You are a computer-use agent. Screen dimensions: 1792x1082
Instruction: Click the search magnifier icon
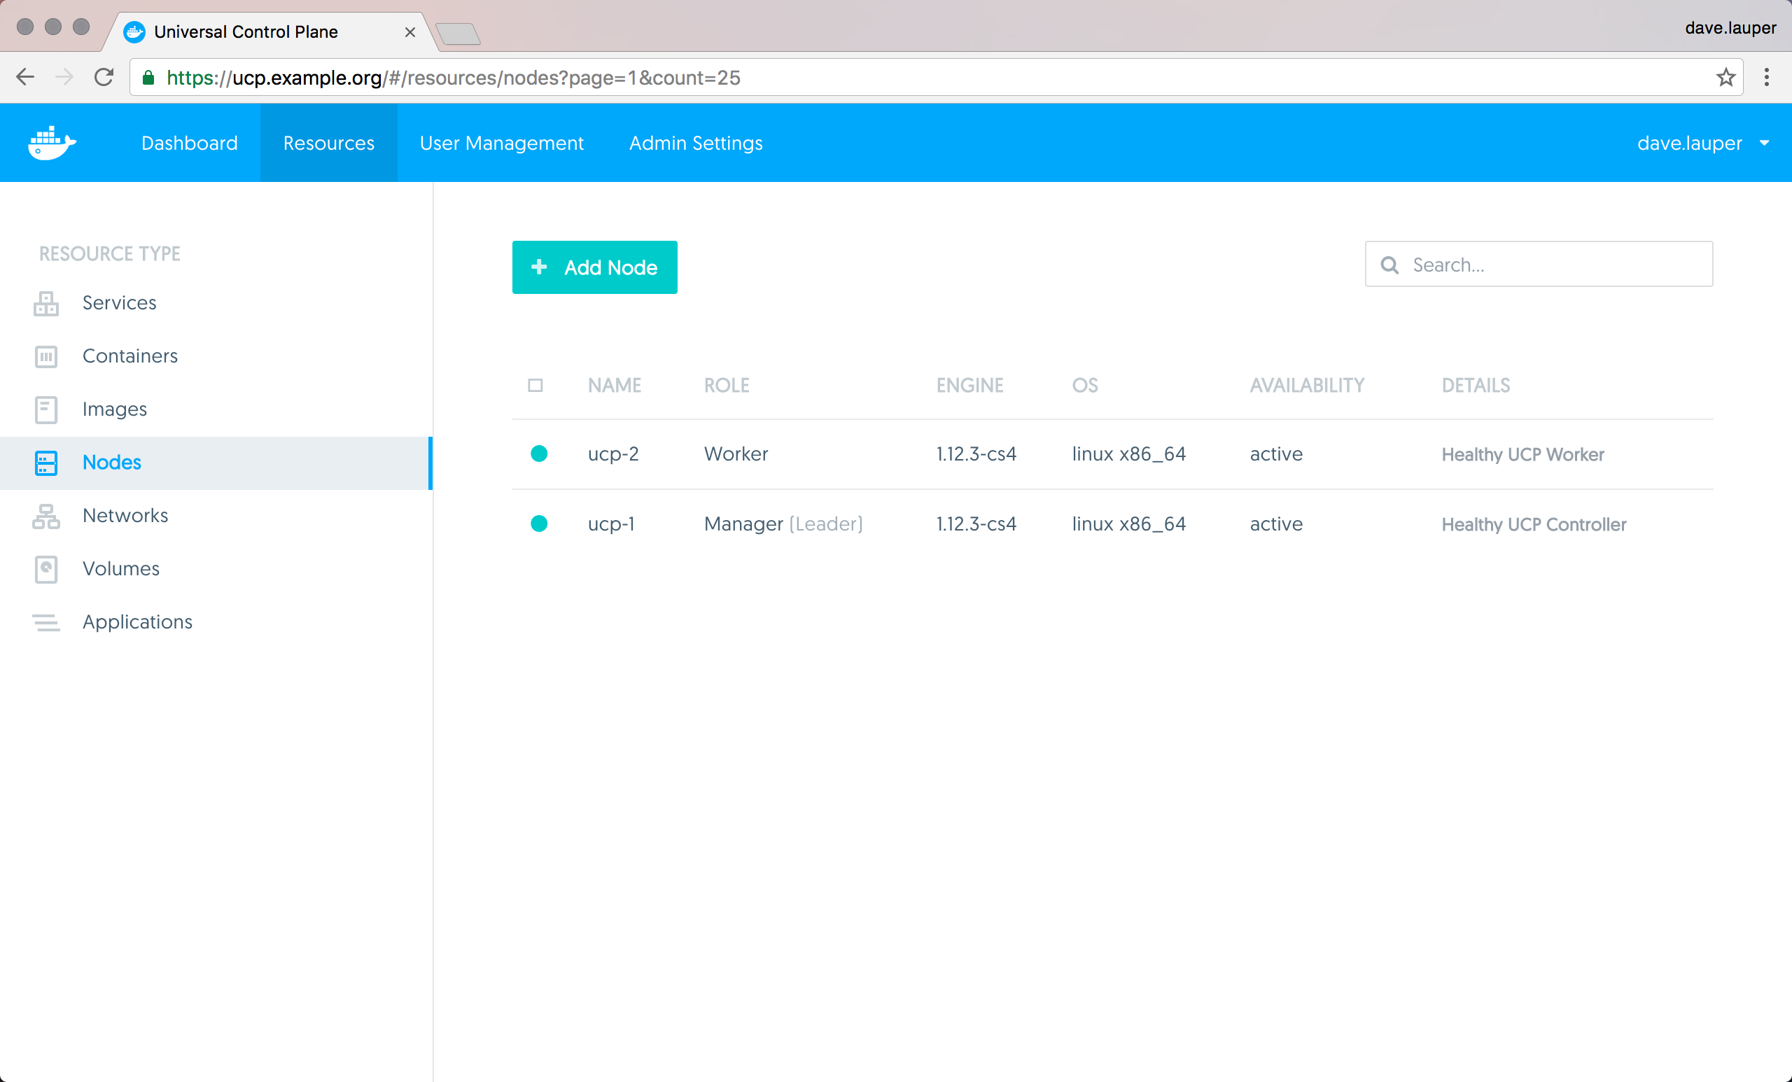[x=1389, y=265]
